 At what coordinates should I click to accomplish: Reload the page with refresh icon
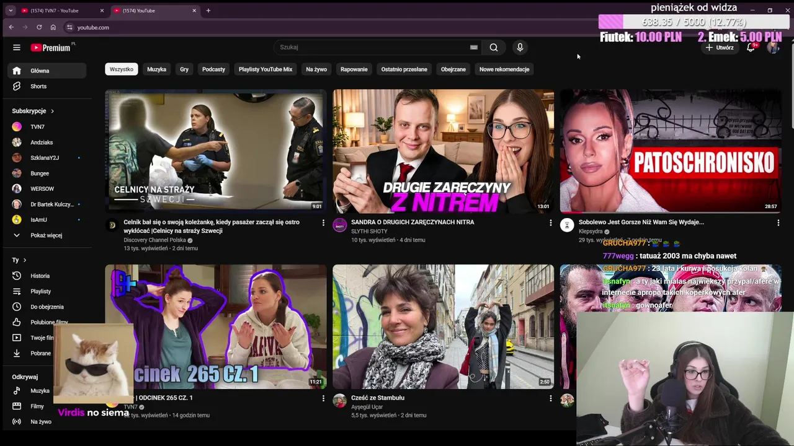pos(39,27)
